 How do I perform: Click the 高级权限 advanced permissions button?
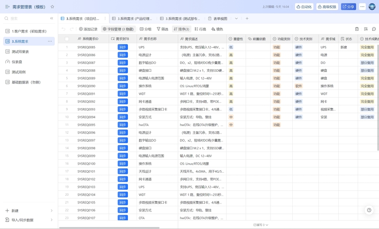[327, 7]
